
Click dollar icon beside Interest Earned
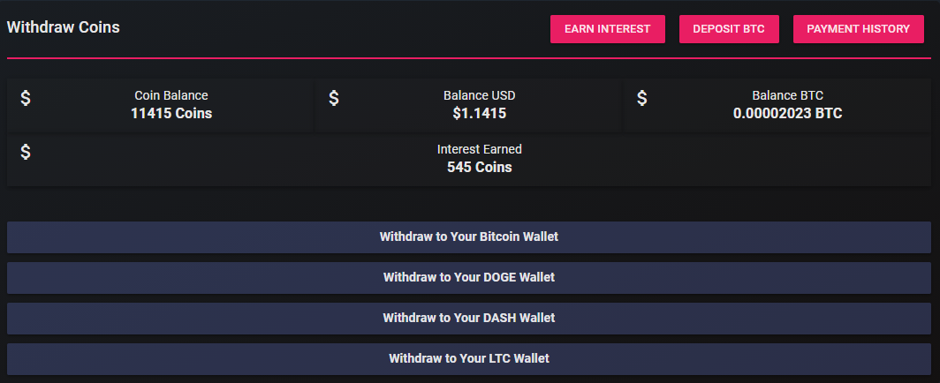pyautogui.click(x=26, y=152)
